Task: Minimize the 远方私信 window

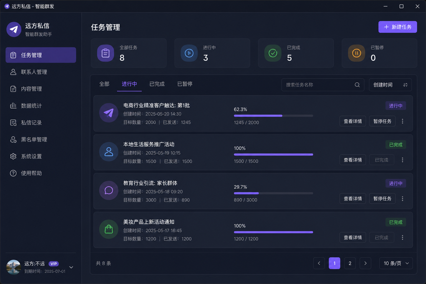Action: (x=386, y=6)
